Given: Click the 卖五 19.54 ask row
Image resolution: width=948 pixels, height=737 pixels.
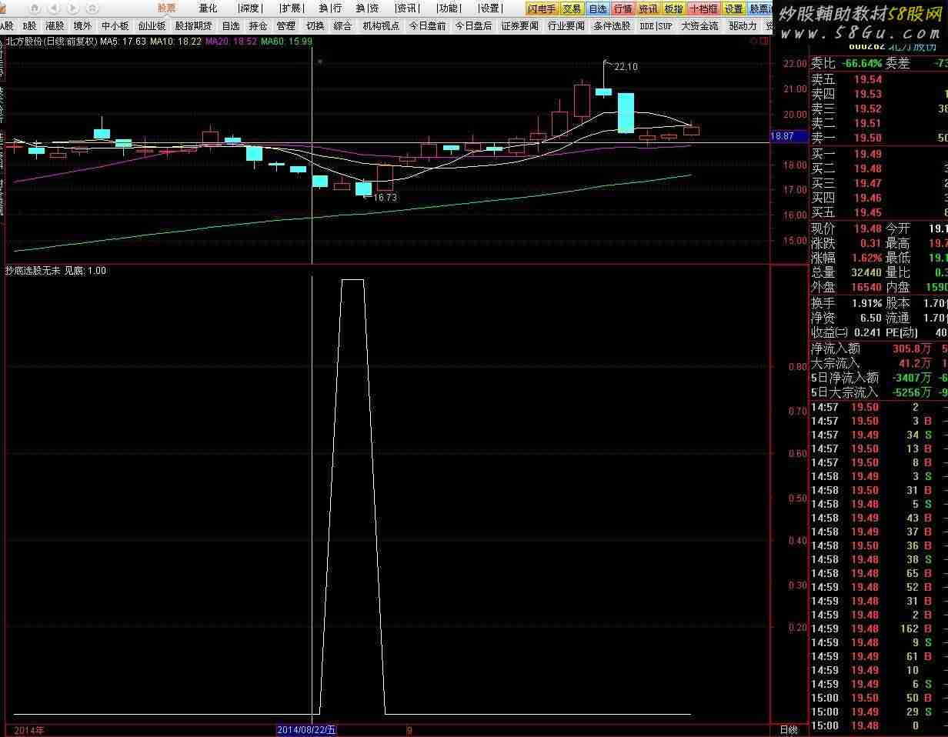Looking at the screenshot, I should point(879,79).
